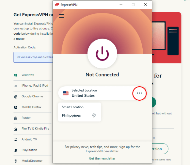Image resolution: width=190 pixels, height=165 pixels.
Task: Open the ExpressVPN hamburger menu
Action: pos(61,16)
